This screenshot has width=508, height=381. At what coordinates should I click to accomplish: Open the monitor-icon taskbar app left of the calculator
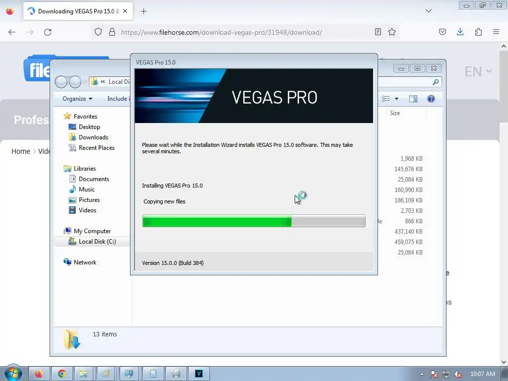pyautogui.click(x=129, y=374)
